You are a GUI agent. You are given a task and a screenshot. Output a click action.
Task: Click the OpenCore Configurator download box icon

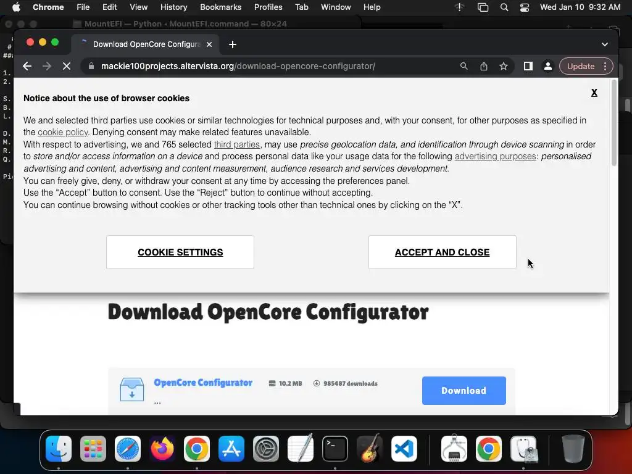pos(132,389)
